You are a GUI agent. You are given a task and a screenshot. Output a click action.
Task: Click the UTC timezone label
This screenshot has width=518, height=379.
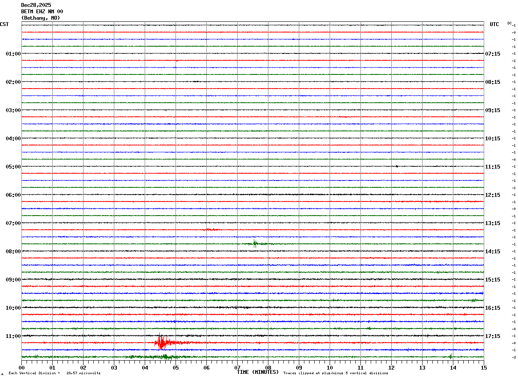pos(494,24)
